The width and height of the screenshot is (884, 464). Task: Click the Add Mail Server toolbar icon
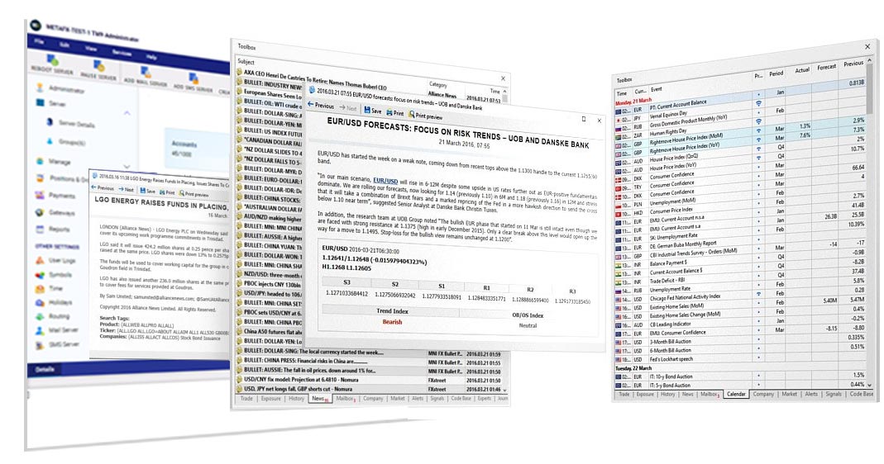pos(146,72)
